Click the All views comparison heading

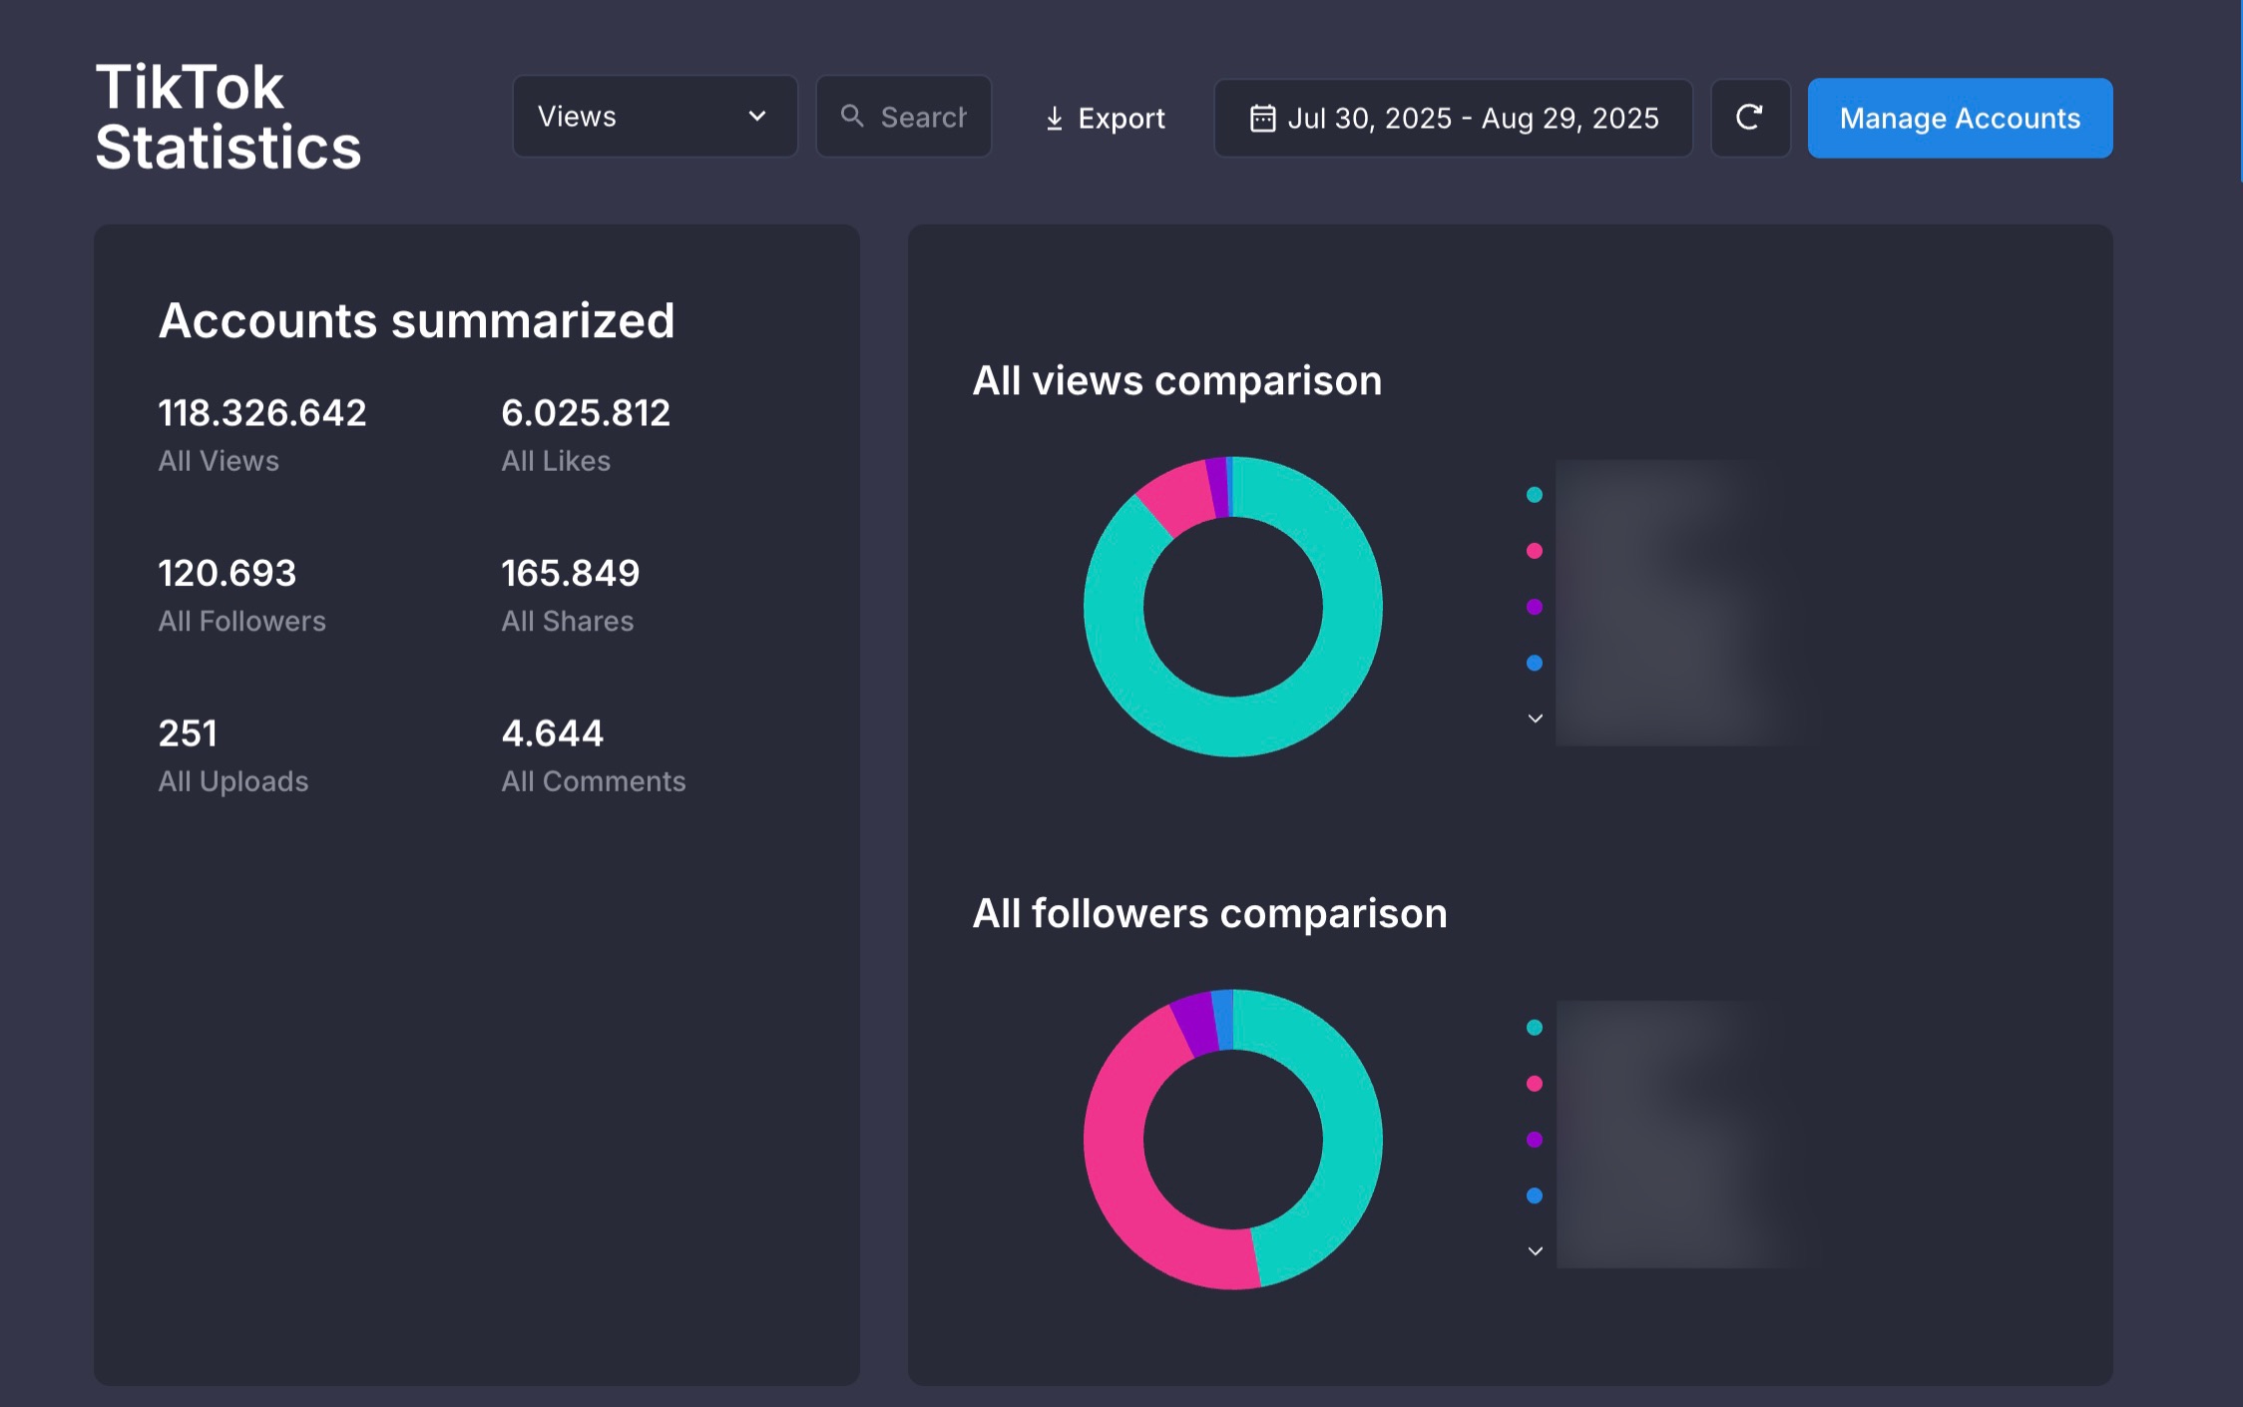(x=1177, y=381)
